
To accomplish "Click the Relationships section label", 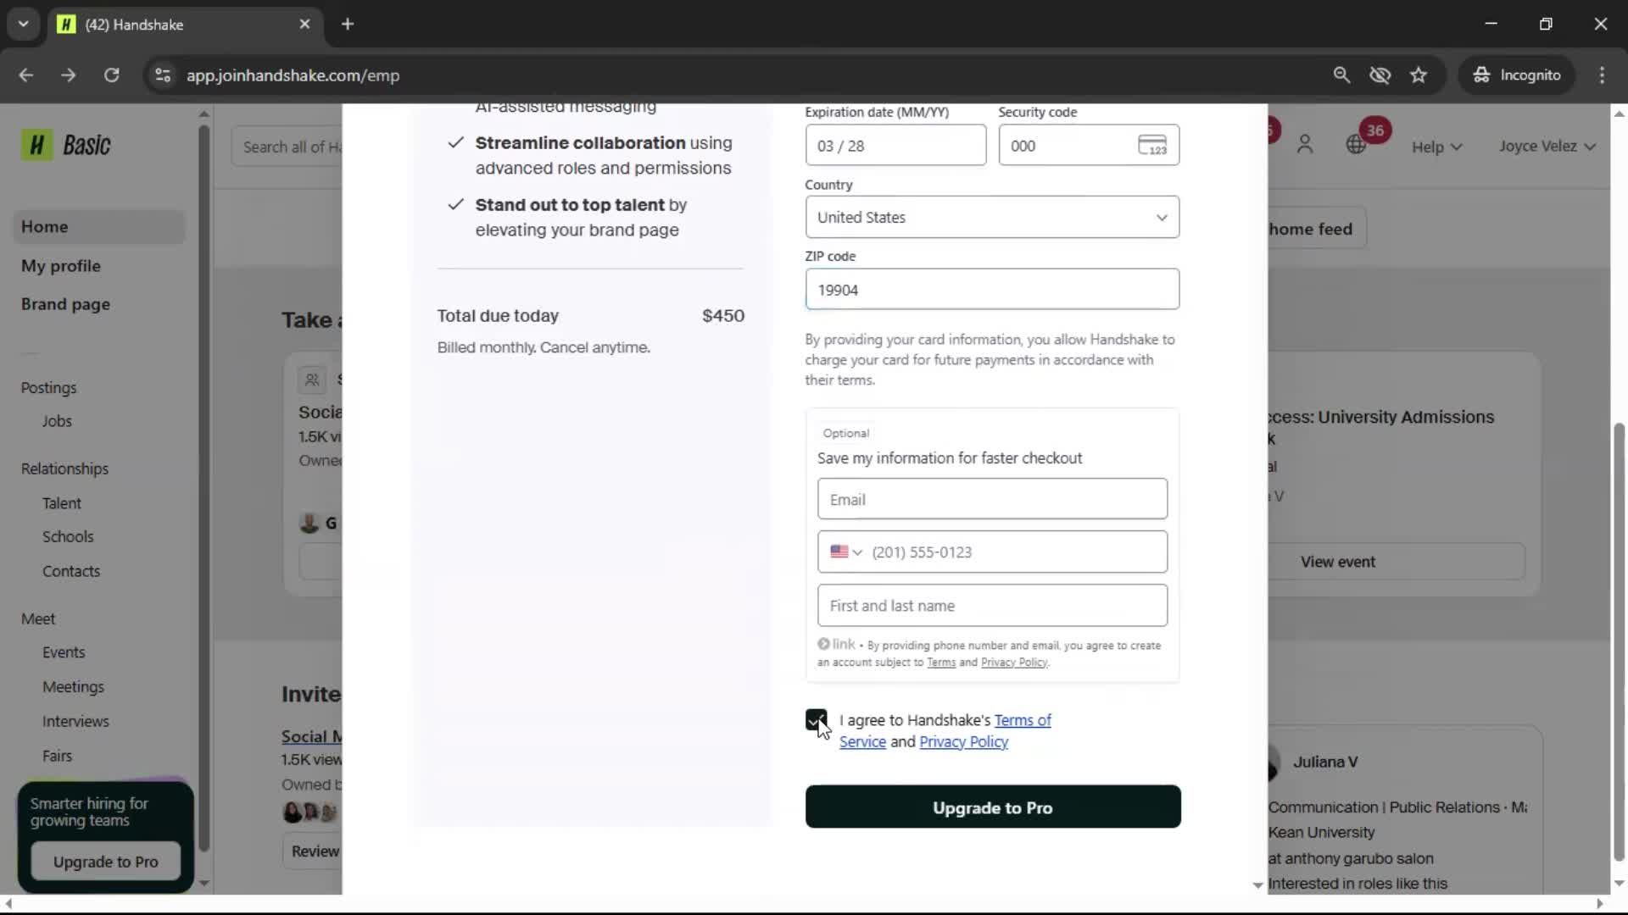I will point(64,469).
